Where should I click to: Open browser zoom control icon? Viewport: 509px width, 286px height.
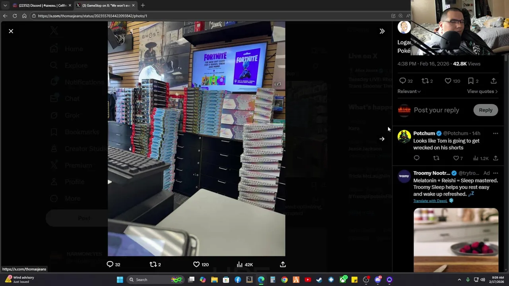[x=400, y=16]
